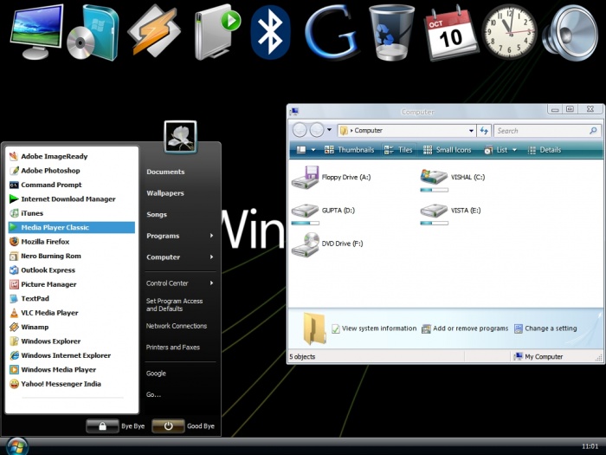Click Google in start menu

[156, 374]
